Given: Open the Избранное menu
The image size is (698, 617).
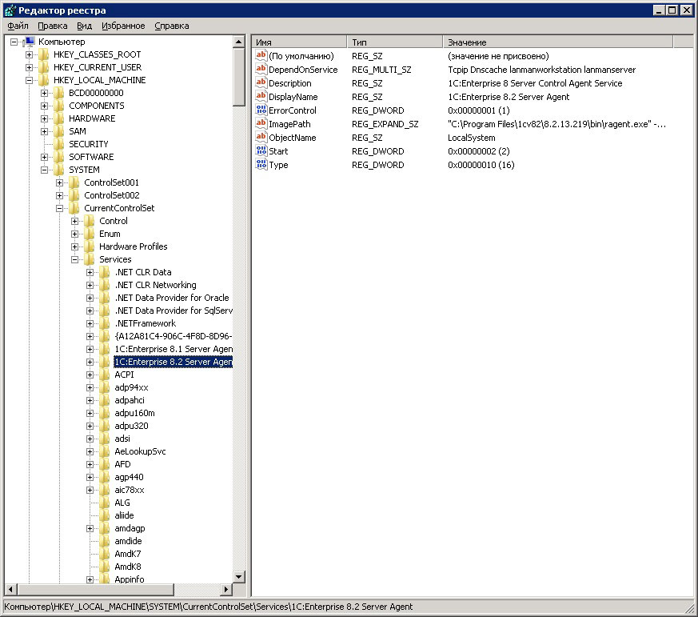Looking at the screenshot, I should 123,26.
